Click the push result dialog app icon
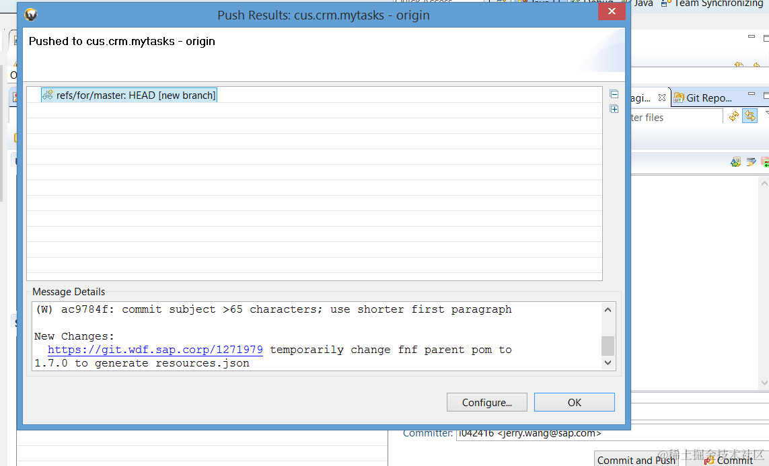The width and height of the screenshot is (769, 466). coord(31,15)
